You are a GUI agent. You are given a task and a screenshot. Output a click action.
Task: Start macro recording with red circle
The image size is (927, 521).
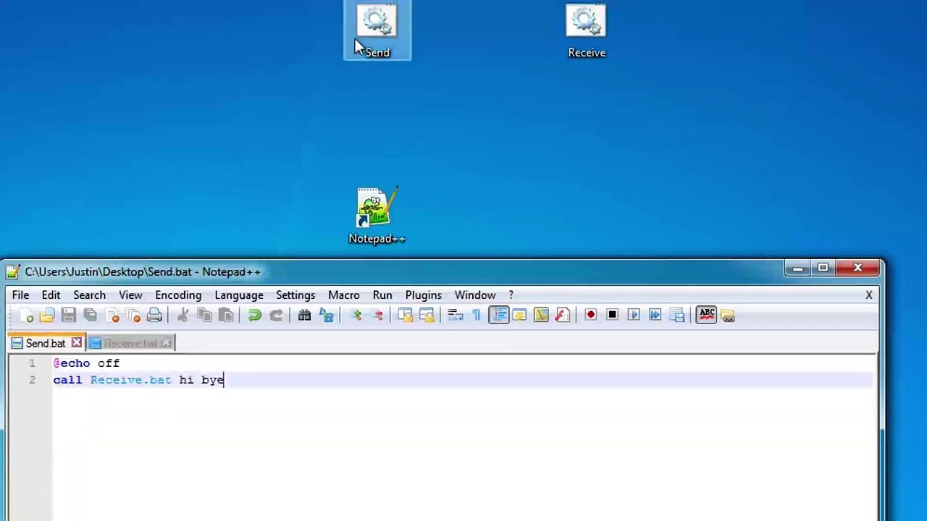591,315
